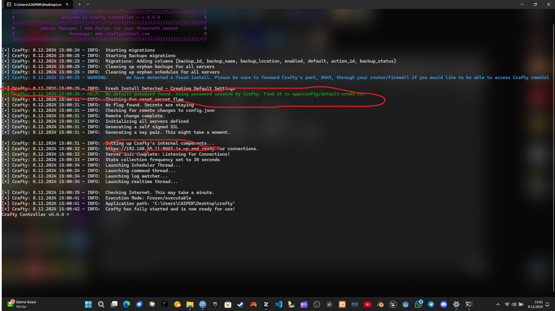Click the 'www.craftycontrol.com' homepage text
Screen dimensions: 555x311
click(122, 34)
